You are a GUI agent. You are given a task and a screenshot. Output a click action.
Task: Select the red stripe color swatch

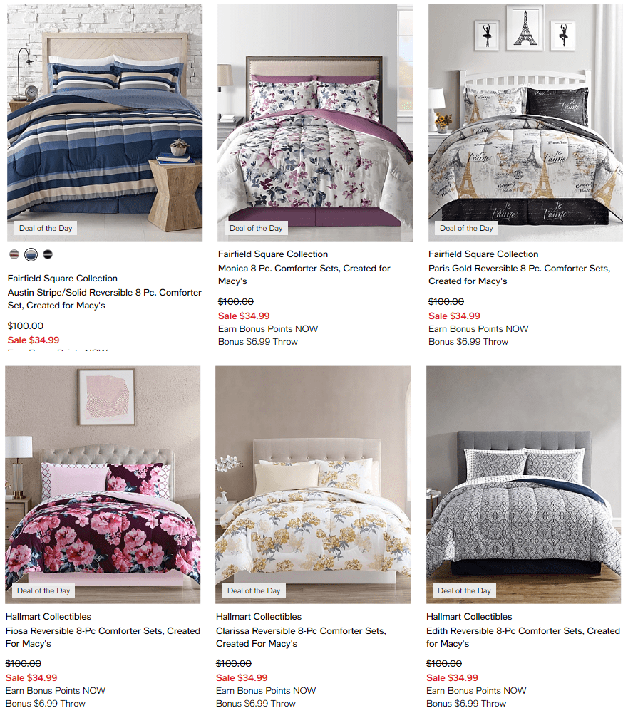14,254
